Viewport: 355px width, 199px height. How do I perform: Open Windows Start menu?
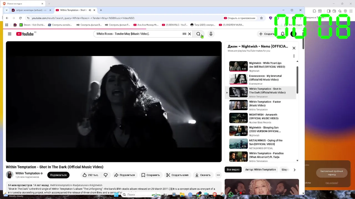[x=116, y=195]
